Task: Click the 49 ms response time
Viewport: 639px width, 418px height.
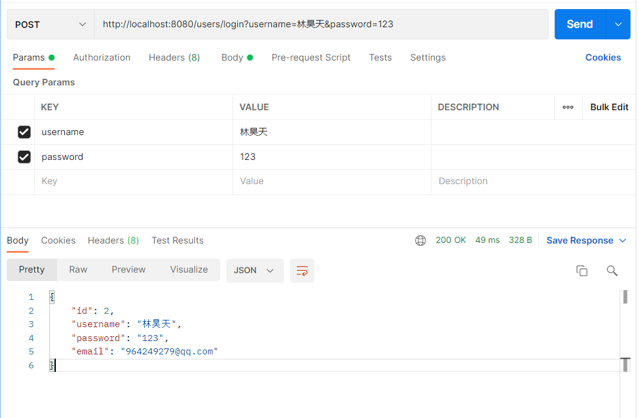Action: point(487,240)
